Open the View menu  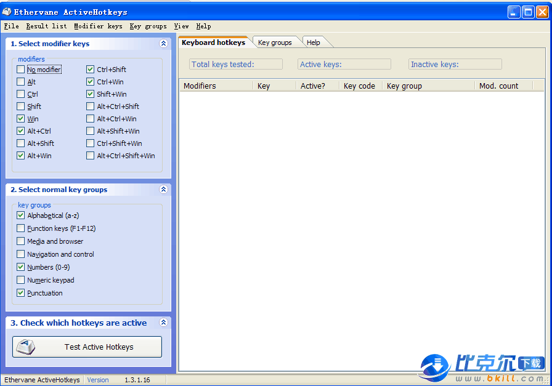pos(181,26)
